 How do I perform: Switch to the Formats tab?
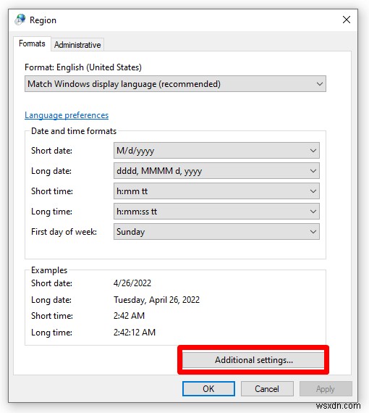click(32, 43)
